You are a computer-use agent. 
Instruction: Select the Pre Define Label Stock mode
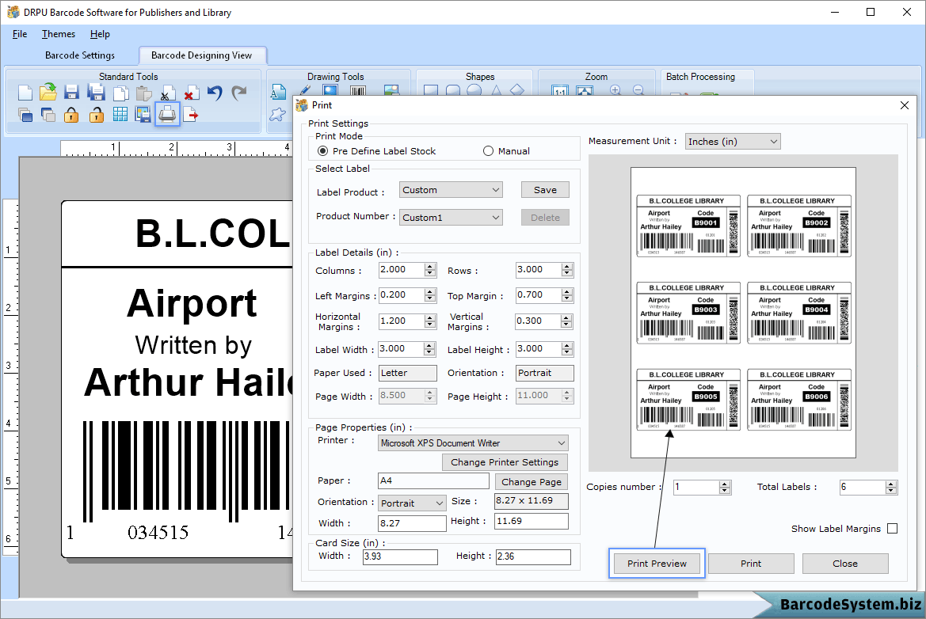click(322, 151)
